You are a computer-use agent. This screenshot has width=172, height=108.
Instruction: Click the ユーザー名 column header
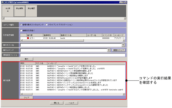point(94,35)
